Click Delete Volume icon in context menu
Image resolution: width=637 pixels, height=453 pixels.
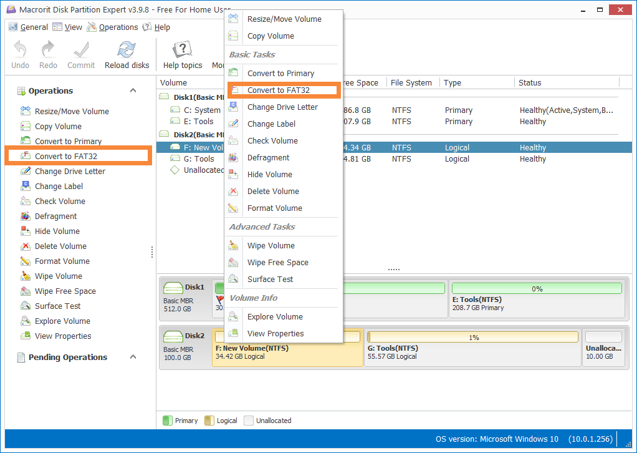point(233,191)
